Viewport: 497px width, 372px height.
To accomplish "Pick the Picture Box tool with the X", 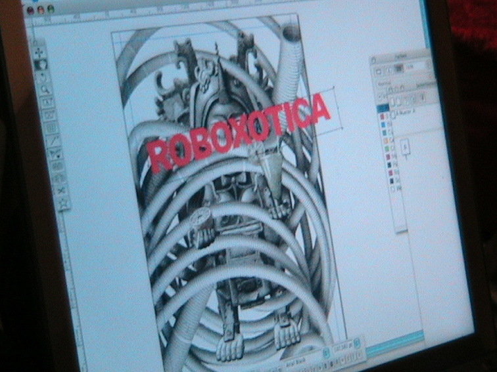I will tap(49, 115).
